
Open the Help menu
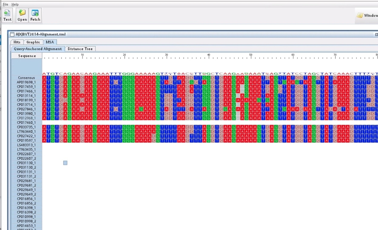pos(15,4)
